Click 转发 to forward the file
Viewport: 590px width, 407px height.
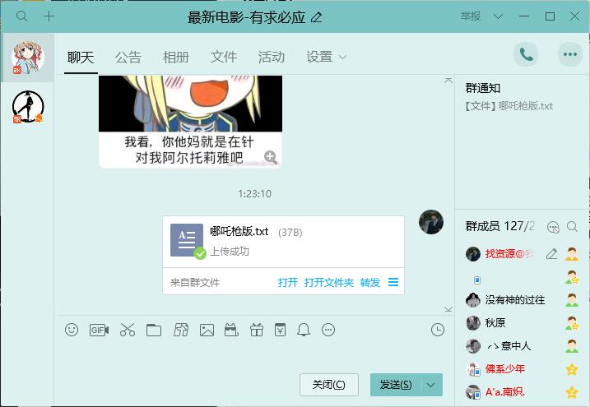click(x=370, y=282)
